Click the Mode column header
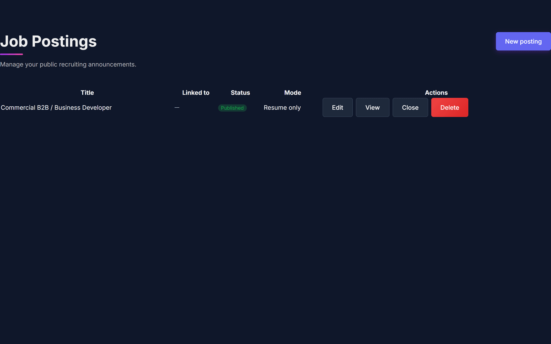 (293, 93)
